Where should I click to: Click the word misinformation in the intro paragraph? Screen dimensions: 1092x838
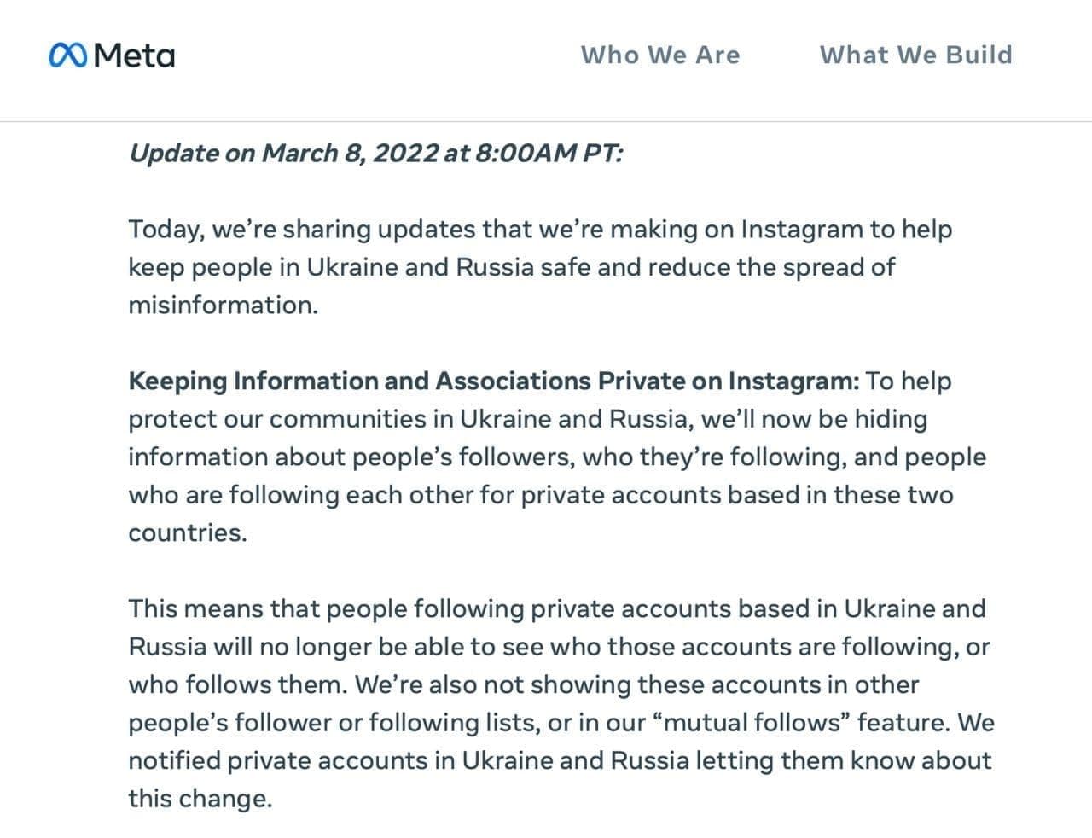coord(222,304)
